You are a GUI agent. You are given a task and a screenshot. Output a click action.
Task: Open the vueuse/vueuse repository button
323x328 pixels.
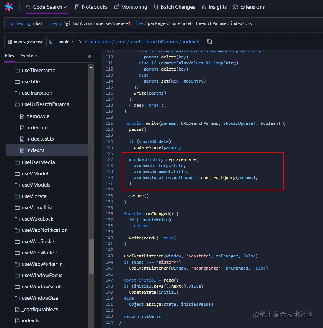(x=26, y=41)
